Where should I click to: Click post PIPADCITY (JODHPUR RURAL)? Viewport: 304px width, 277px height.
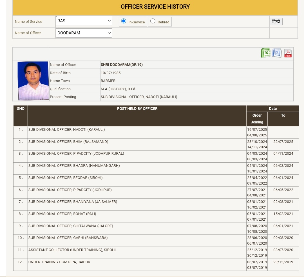[x=76, y=154]
